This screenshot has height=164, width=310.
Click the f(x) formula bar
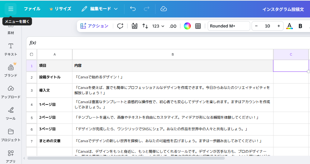tap(168, 43)
